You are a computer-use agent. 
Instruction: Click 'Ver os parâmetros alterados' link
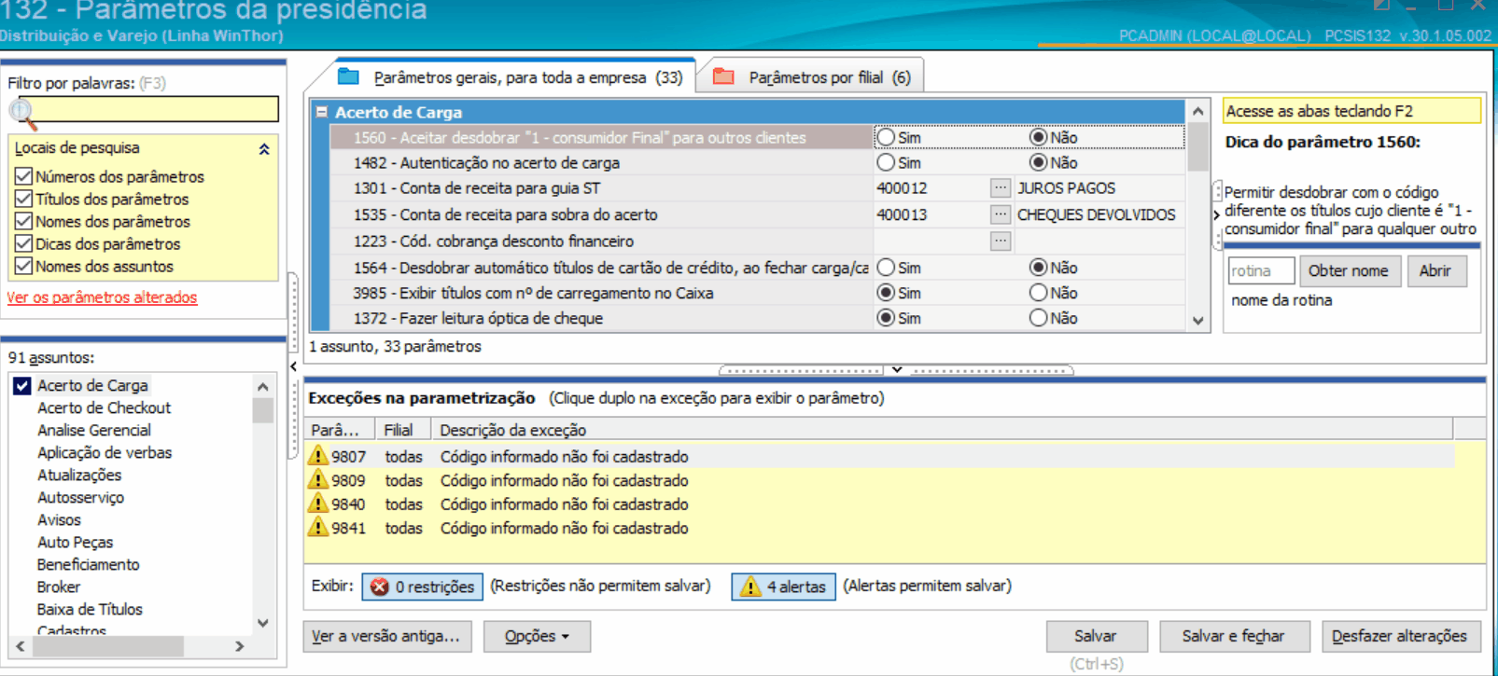[x=102, y=297]
